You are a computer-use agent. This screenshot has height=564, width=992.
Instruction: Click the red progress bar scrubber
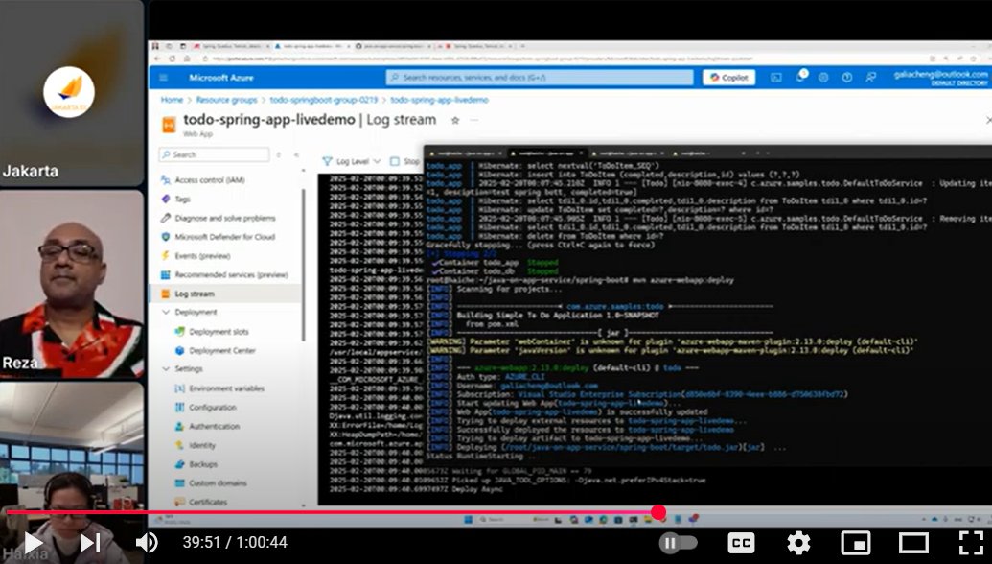pos(658,512)
